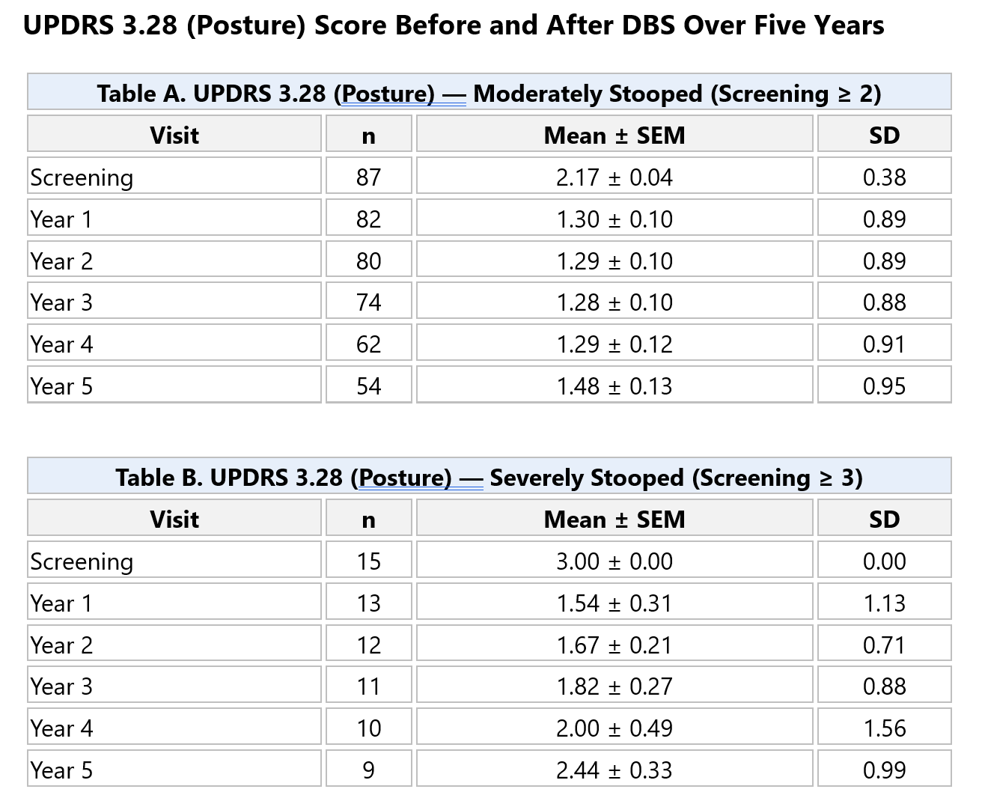982x801 pixels.
Task: Click the n value 9 in Table B
Action: click(x=368, y=770)
